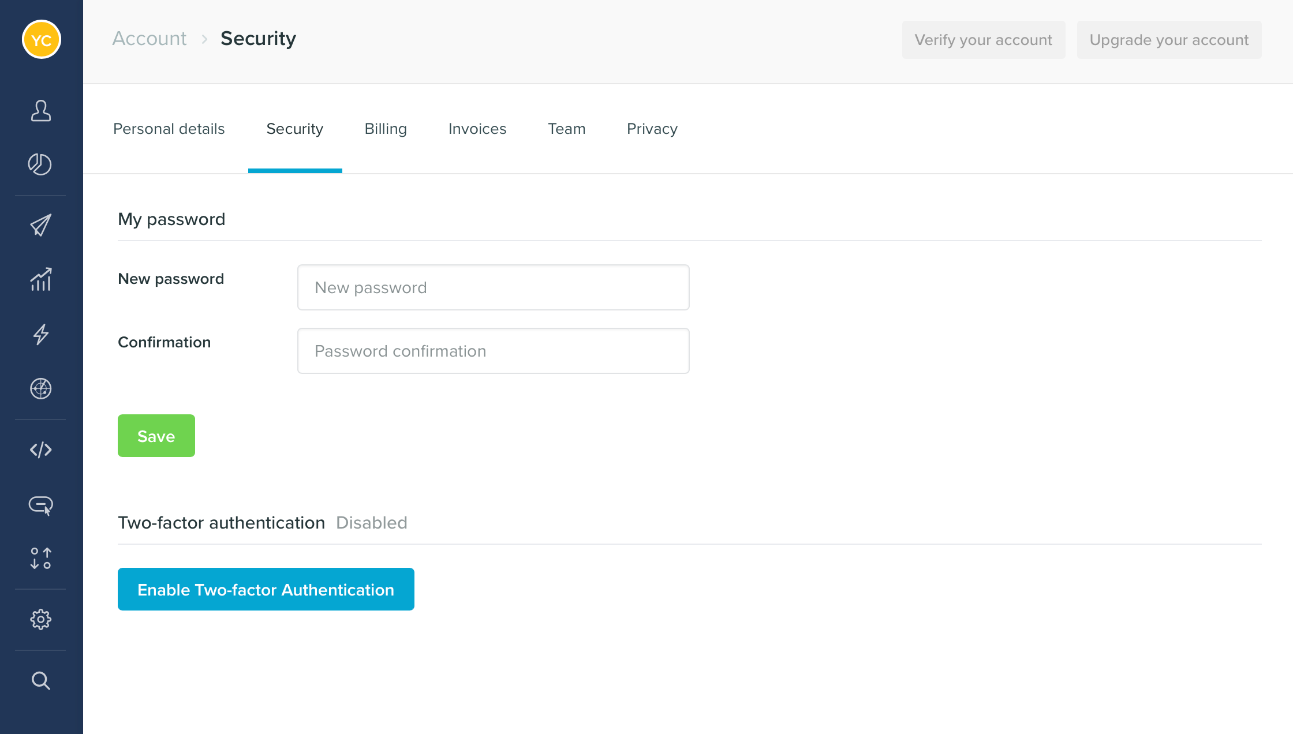View statistics using the bar chart icon
Viewport: 1293px width, 734px height.
pos(40,280)
